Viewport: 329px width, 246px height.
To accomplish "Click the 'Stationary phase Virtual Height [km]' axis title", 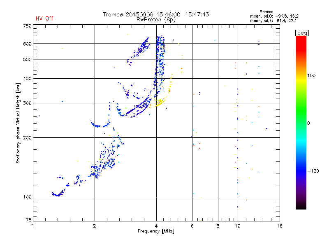I will pos(18,123).
